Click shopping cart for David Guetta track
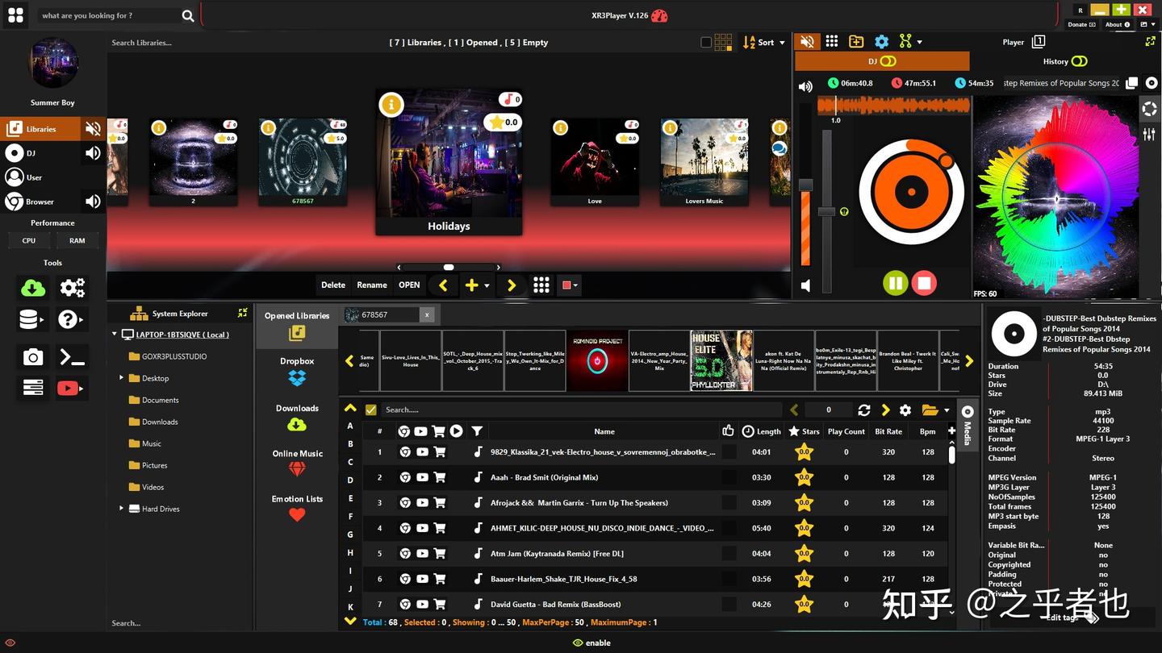This screenshot has width=1162, height=653. [439, 605]
